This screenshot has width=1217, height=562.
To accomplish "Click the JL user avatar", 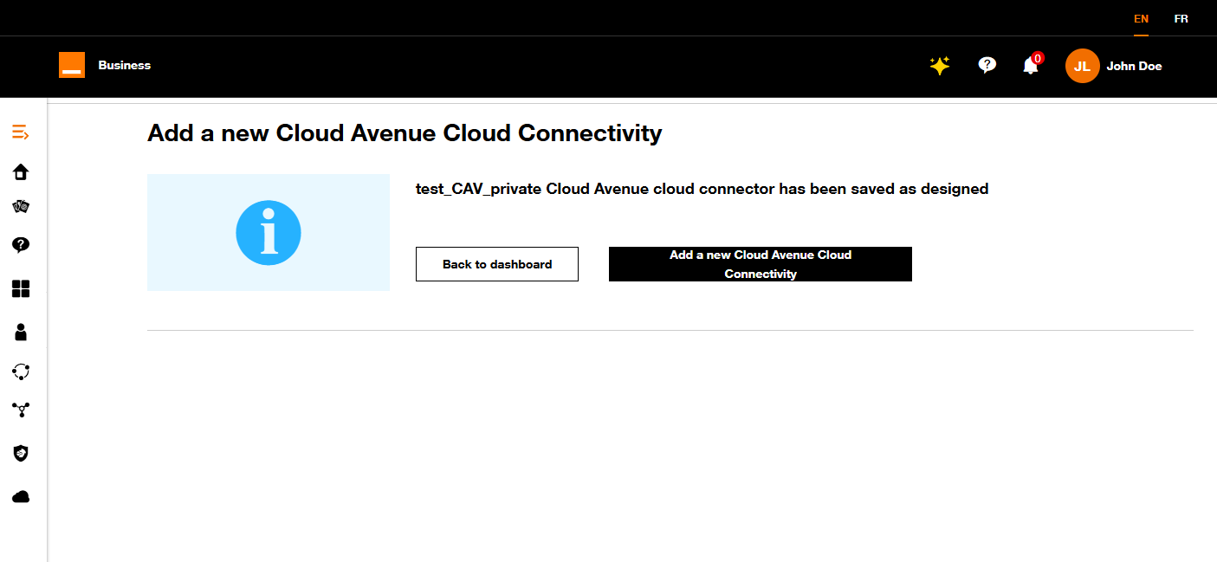I will (1082, 66).
